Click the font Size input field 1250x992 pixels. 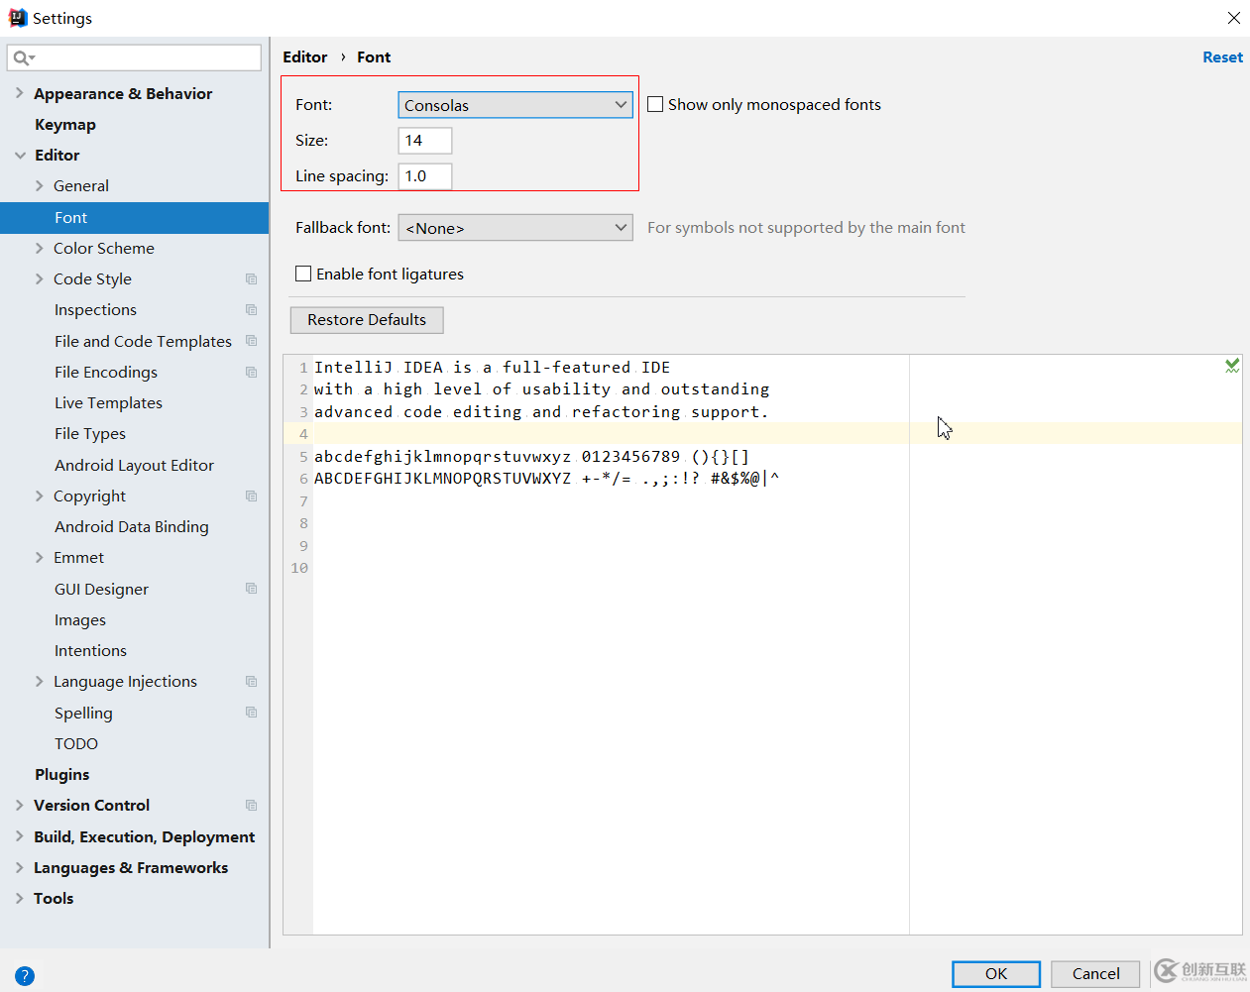point(424,141)
